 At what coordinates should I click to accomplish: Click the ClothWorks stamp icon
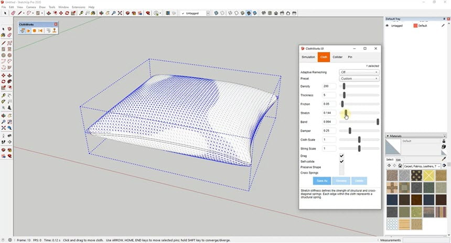tap(54, 31)
